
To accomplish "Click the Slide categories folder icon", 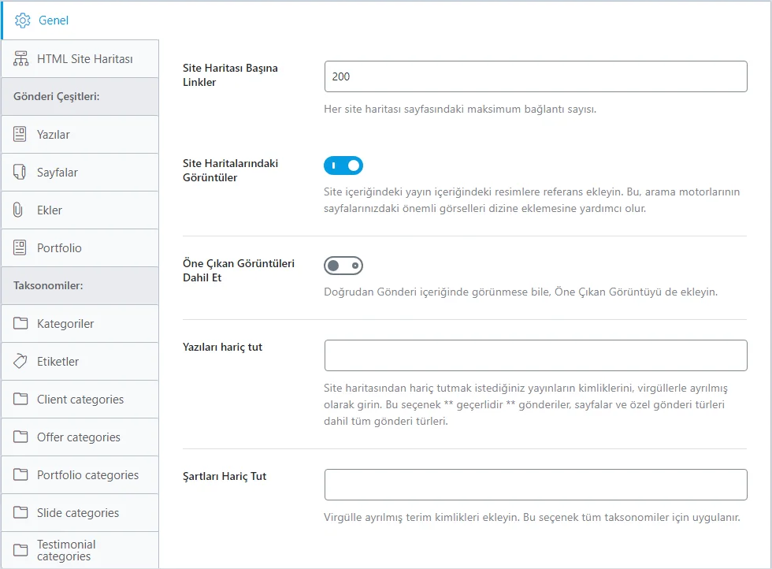I will coord(20,512).
